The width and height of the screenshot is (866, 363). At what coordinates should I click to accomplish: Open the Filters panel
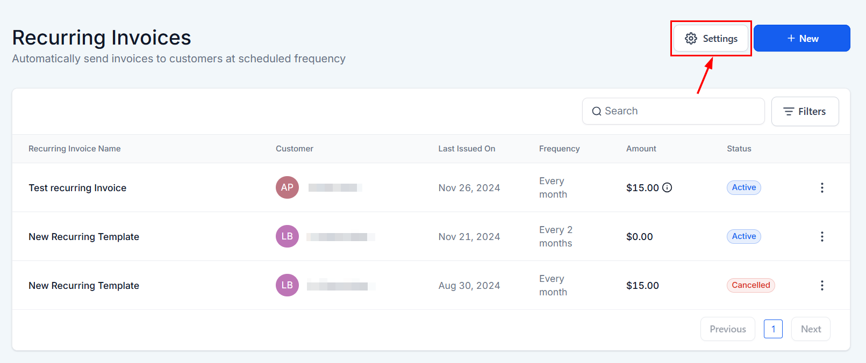click(x=805, y=112)
